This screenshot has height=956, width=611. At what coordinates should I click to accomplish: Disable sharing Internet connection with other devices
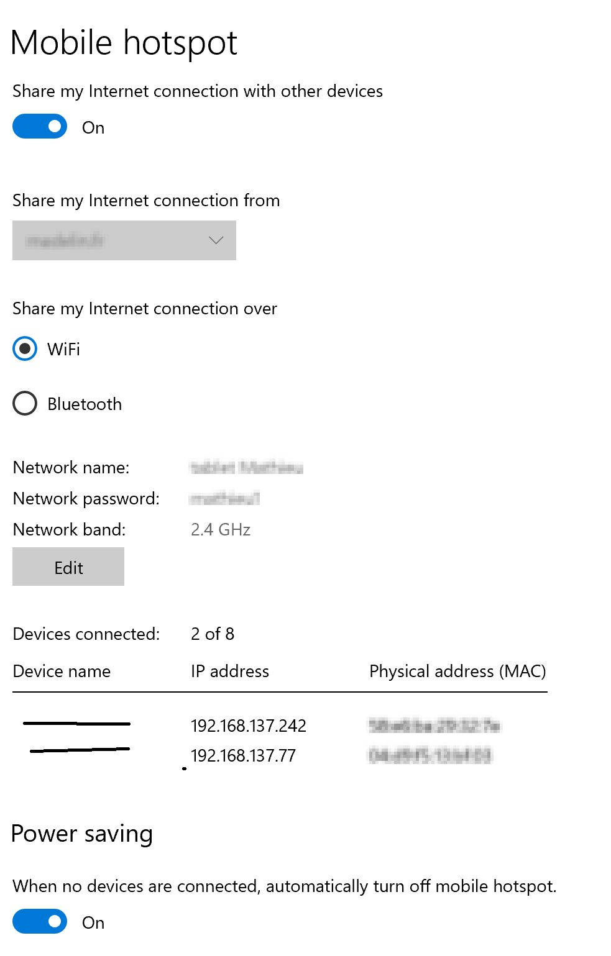40,126
